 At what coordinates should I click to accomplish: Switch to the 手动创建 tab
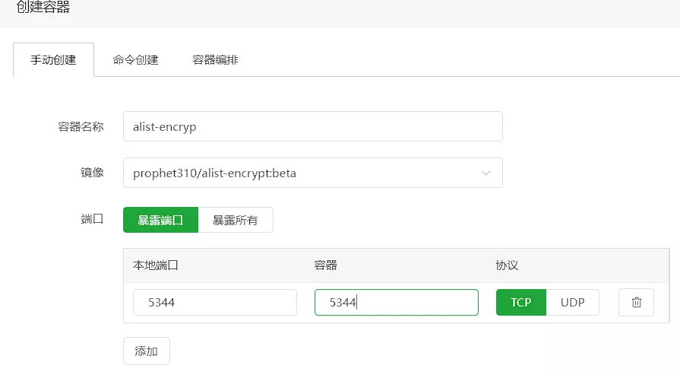point(53,60)
